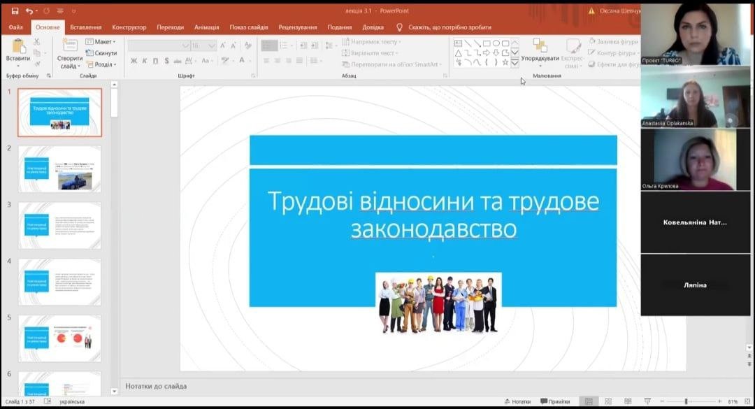Expand the shapes gallery More arrow

(x=515, y=63)
